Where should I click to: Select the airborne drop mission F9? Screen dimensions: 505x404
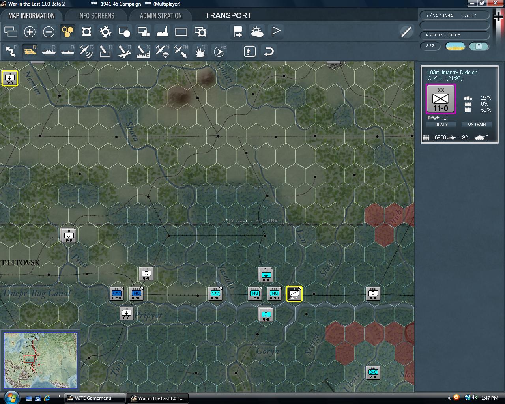(161, 51)
